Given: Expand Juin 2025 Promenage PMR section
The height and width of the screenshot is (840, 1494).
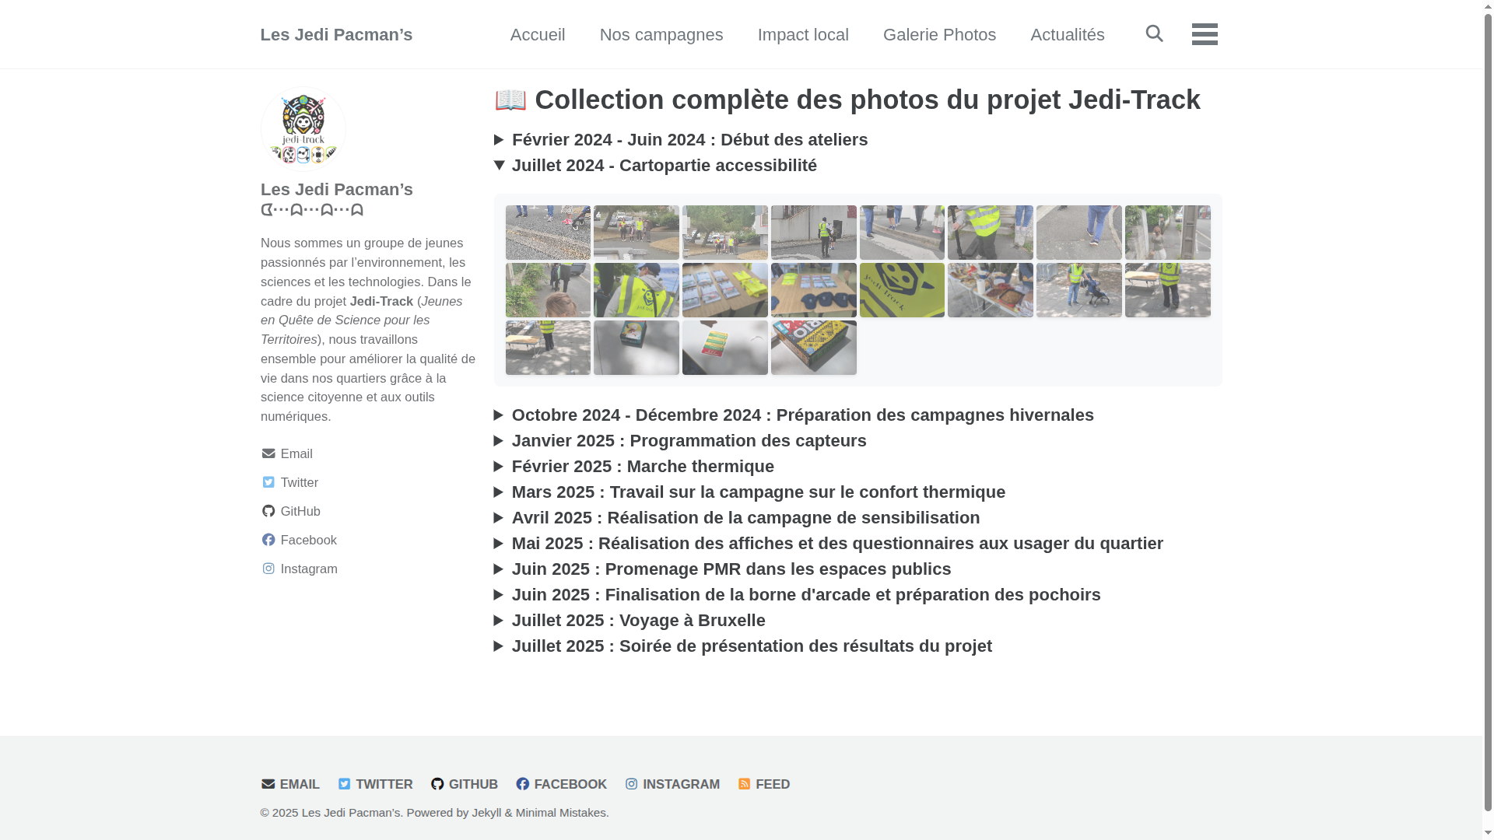Looking at the screenshot, I should click(x=731, y=569).
